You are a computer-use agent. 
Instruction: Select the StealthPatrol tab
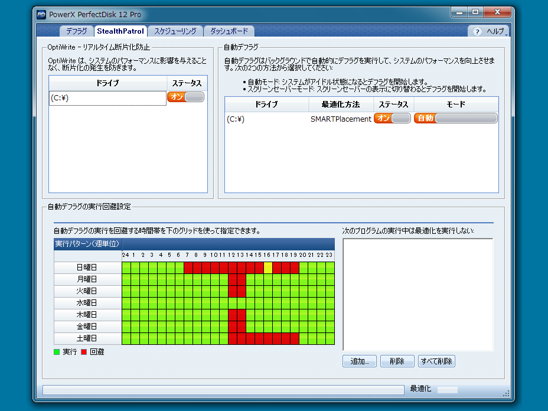click(x=120, y=31)
